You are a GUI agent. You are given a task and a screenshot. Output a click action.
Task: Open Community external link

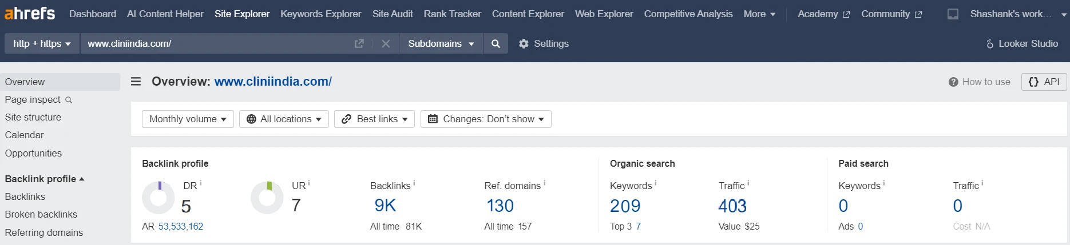(x=891, y=14)
